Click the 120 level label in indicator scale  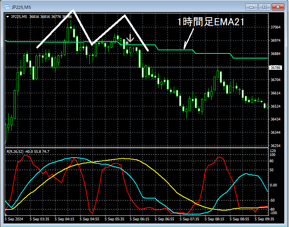point(273,151)
